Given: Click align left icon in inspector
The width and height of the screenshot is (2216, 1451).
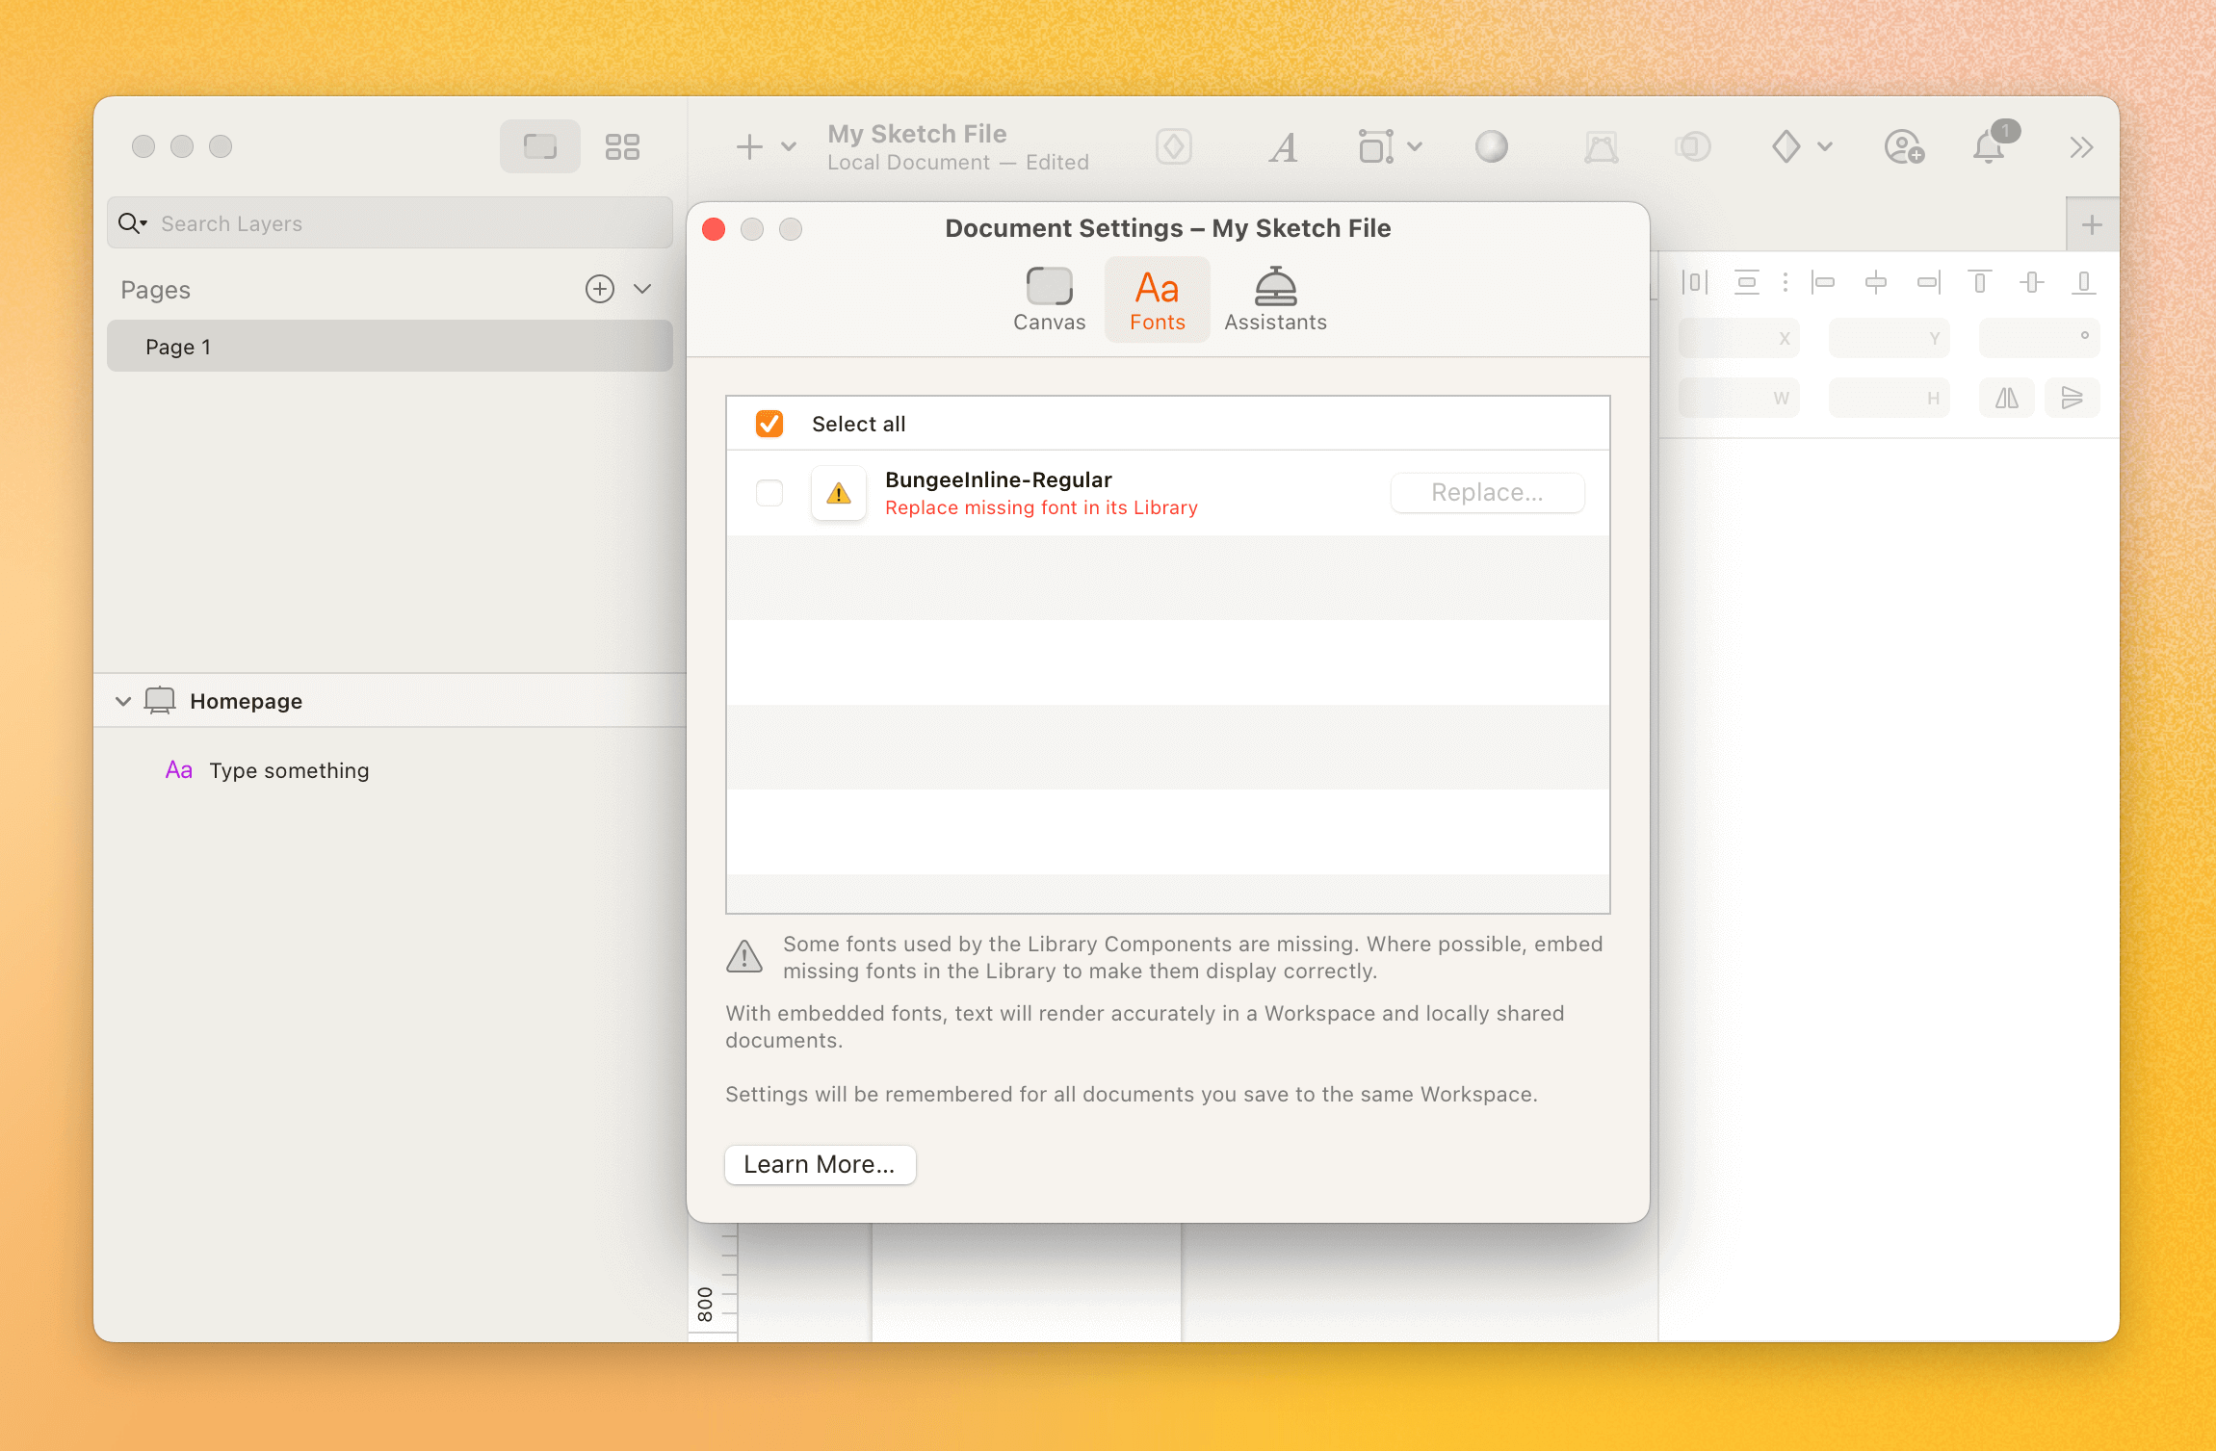Looking at the screenshot, I should coord(1823,282).
